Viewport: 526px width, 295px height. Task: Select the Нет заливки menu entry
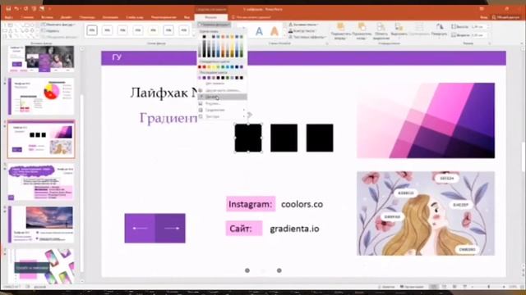(222, 84)
